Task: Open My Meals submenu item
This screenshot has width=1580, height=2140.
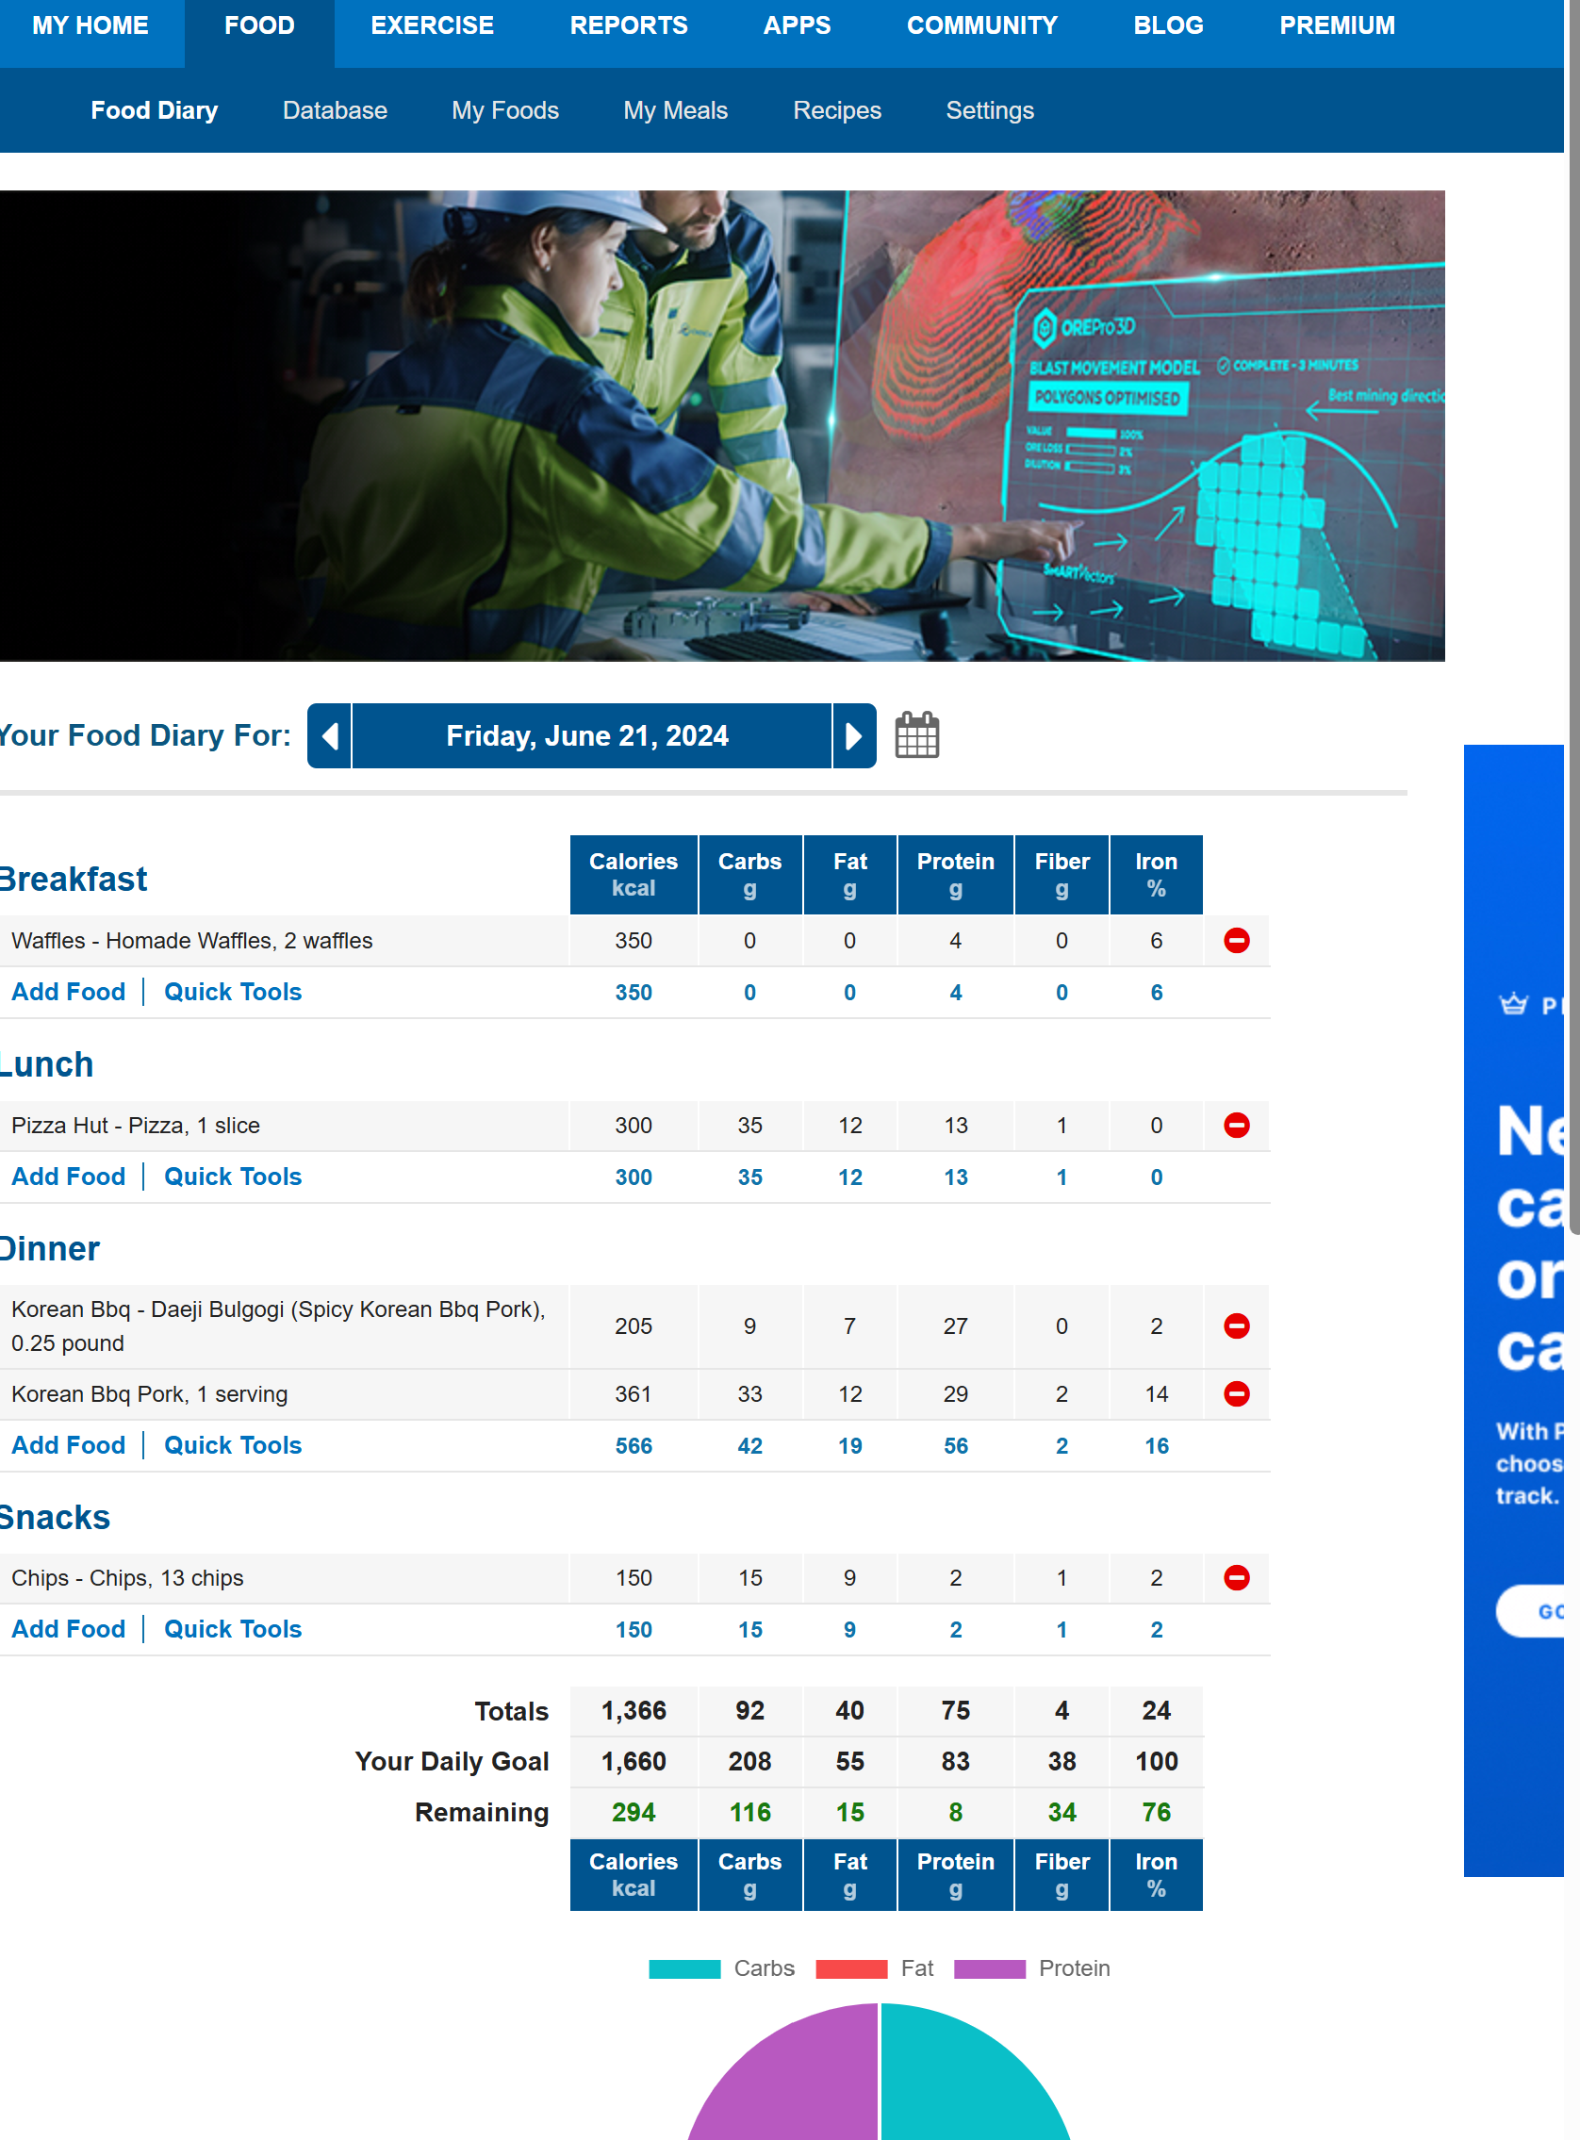Action: tap(675, 110)
